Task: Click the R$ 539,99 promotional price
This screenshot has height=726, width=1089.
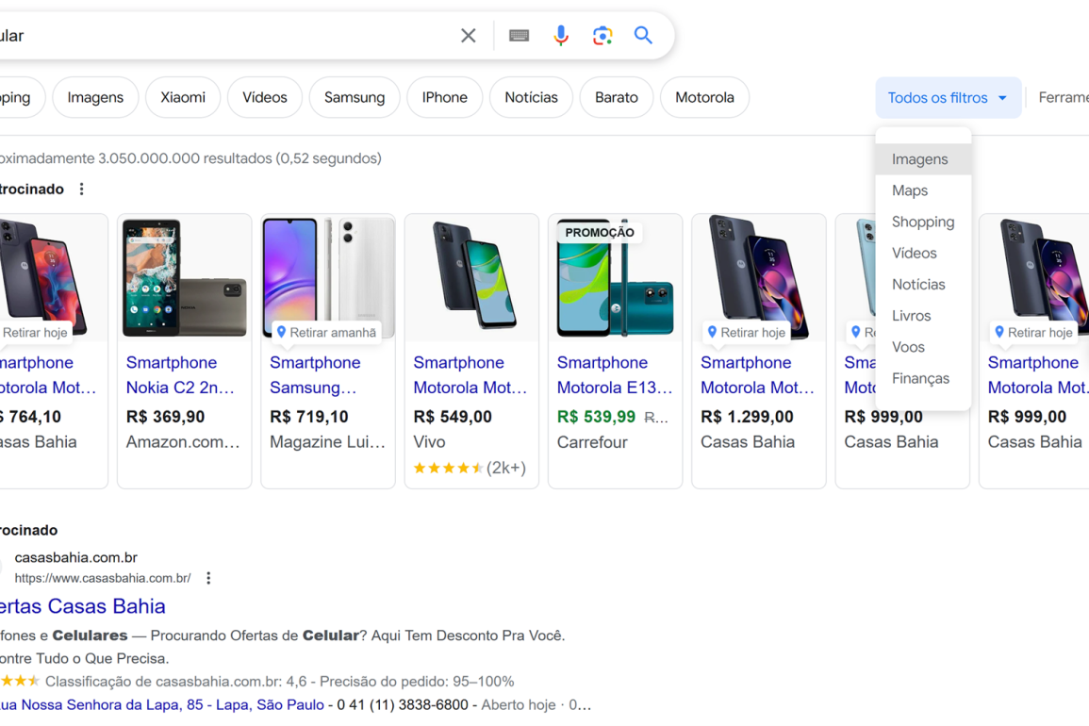Action: pyautogui.click(x=596, y=417)
